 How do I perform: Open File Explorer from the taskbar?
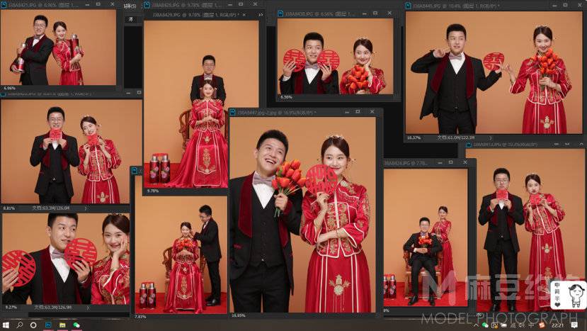click(x=62, y=325)
